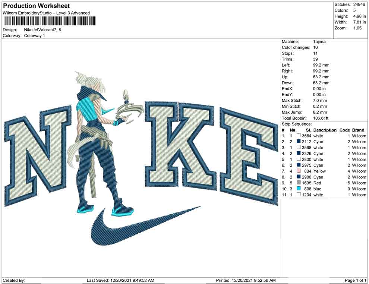Pick the white swatch in stop row 1

pos(299,136)
